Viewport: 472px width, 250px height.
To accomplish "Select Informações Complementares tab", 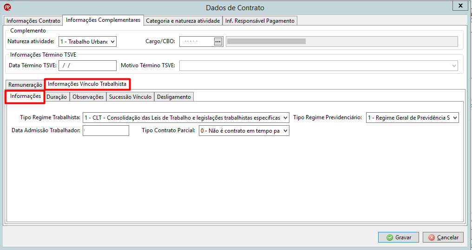I will pos(103,20).
